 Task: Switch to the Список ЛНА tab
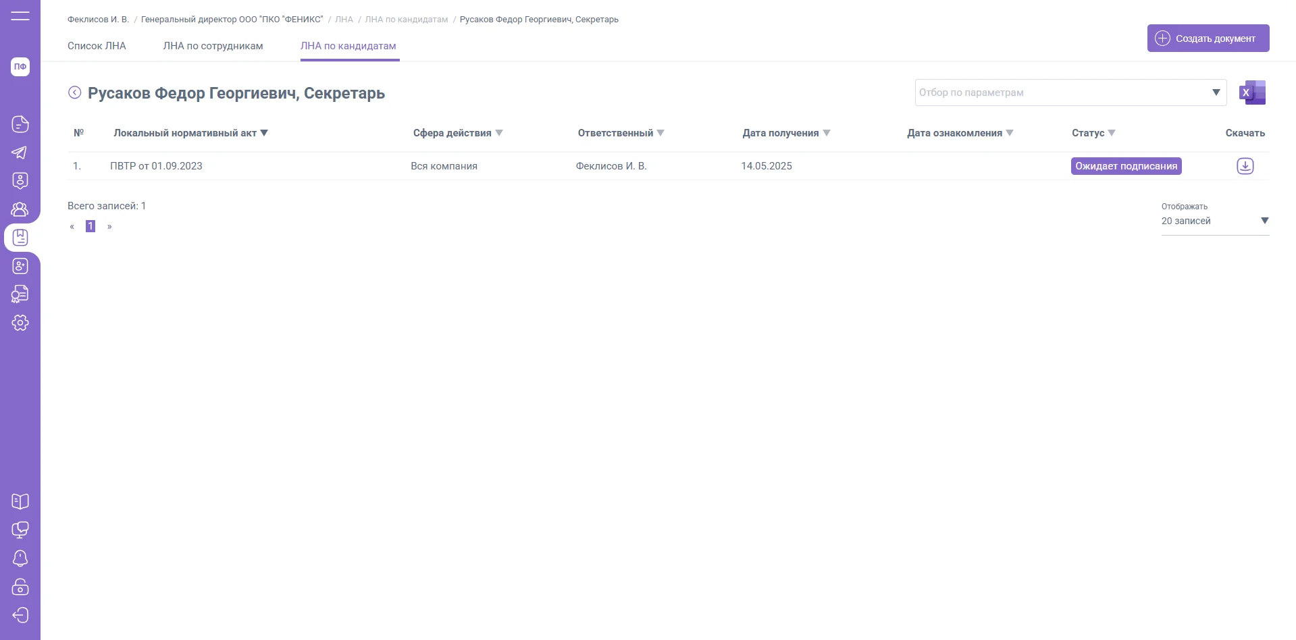(x=97, y=46)
